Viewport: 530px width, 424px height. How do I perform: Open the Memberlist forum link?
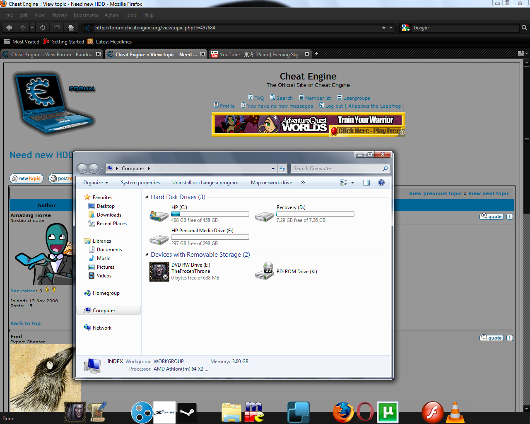click(318, 98)
